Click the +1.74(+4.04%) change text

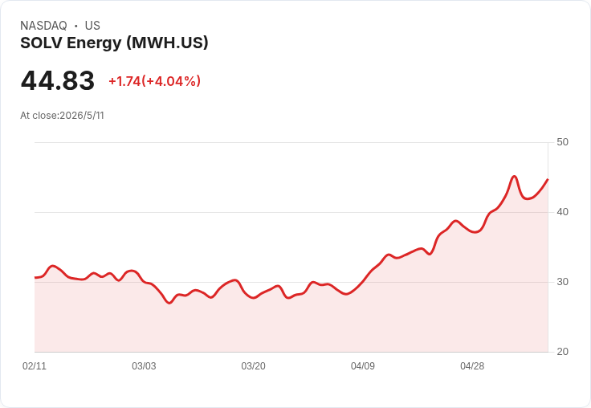tap(154, 81)
